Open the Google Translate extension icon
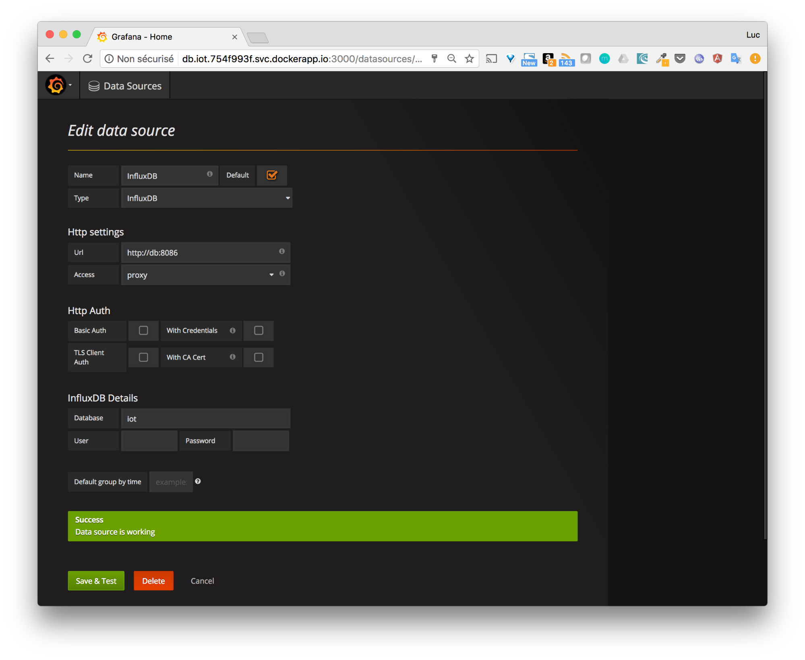The height and width of the screenshot is (660, 805). (x=736, y=58)
